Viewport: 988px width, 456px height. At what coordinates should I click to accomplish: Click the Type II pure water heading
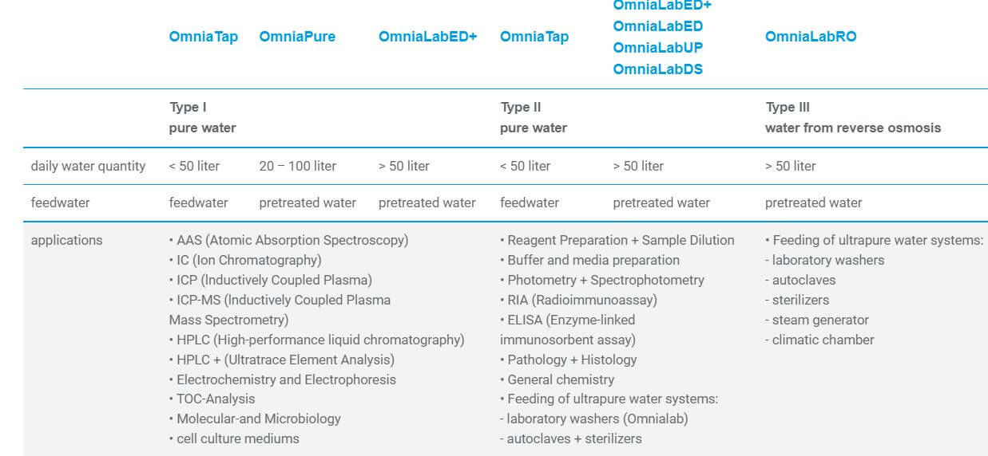(x=533, y=117)
